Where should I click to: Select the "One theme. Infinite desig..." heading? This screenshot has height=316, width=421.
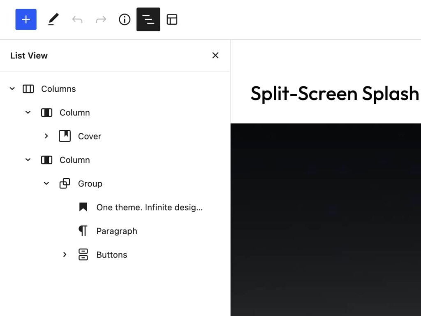click(149, 207)
